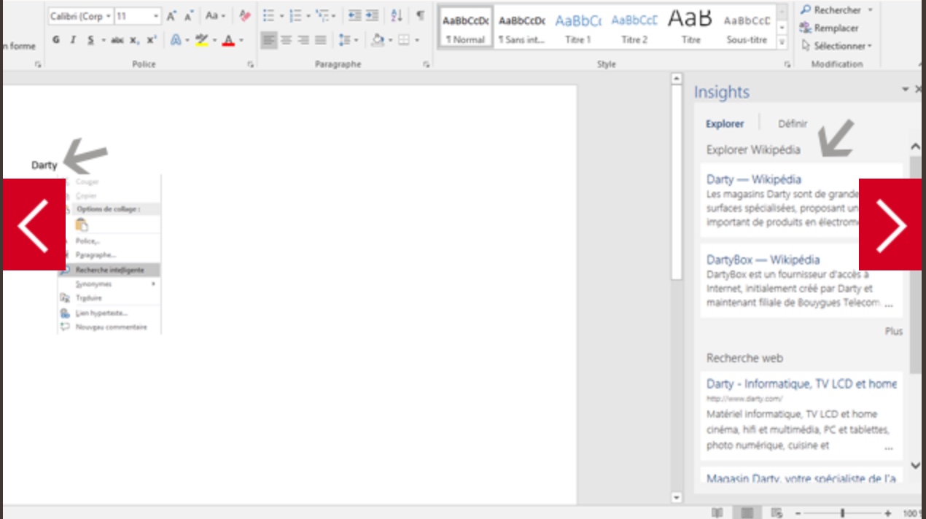Apply strikethrough formatting
The width and height of the screenshot is (926, 519).
117,40
